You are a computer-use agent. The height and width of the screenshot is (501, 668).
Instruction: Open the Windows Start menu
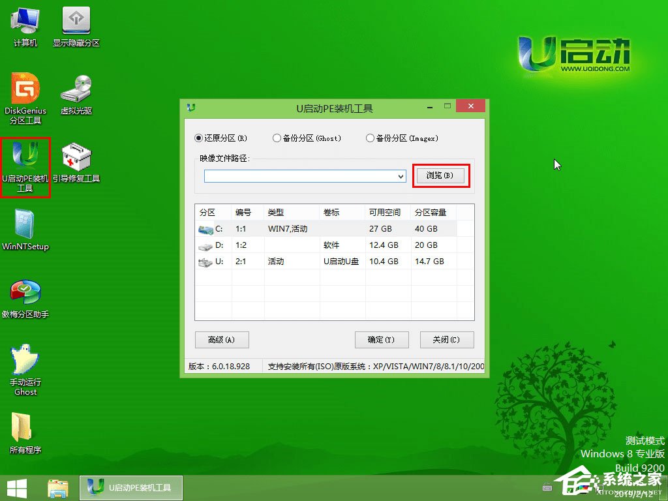[x=18, y=487]
